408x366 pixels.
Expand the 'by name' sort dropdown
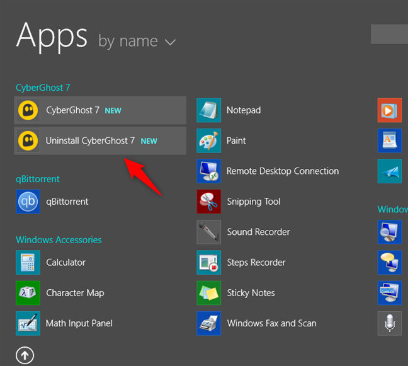[137, 42]
